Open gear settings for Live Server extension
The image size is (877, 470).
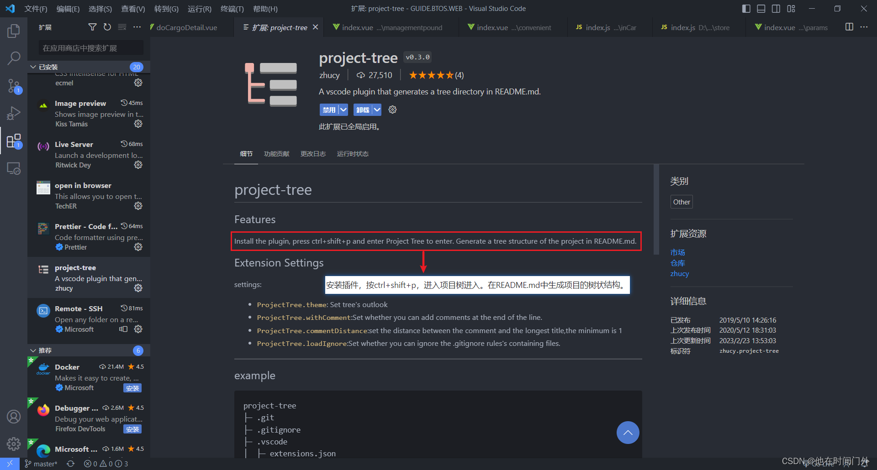(138, 165)
